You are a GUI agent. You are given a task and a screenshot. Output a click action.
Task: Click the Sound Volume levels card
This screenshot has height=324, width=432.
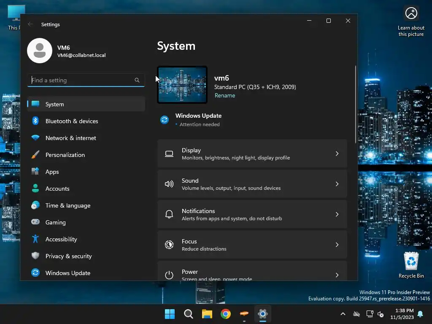tap(252, 184)
